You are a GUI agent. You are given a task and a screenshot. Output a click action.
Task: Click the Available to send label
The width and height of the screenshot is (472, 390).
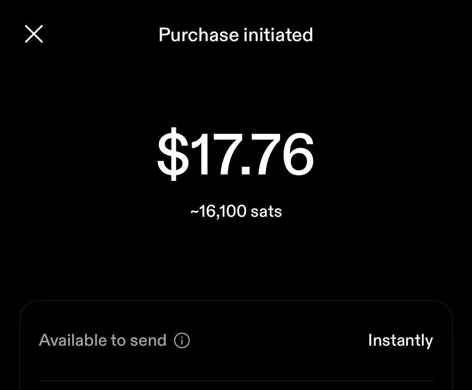click(102, 340)
